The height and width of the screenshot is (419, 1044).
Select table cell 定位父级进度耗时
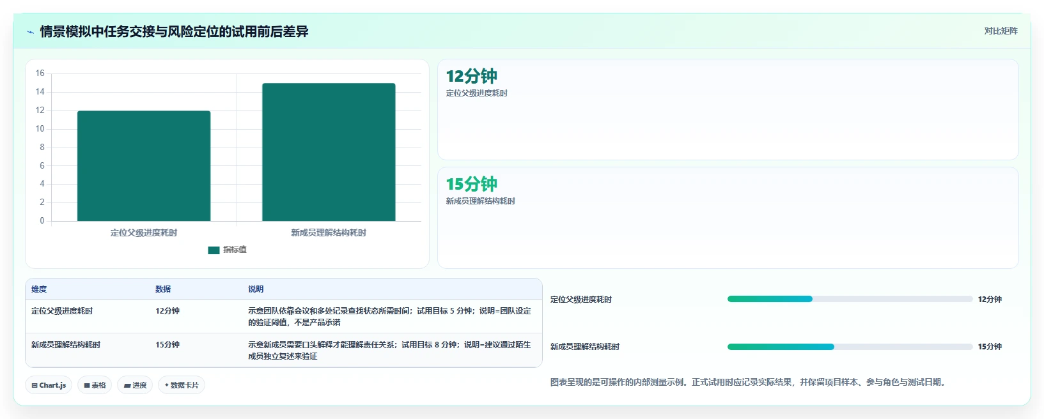click(x=62, y=311)
